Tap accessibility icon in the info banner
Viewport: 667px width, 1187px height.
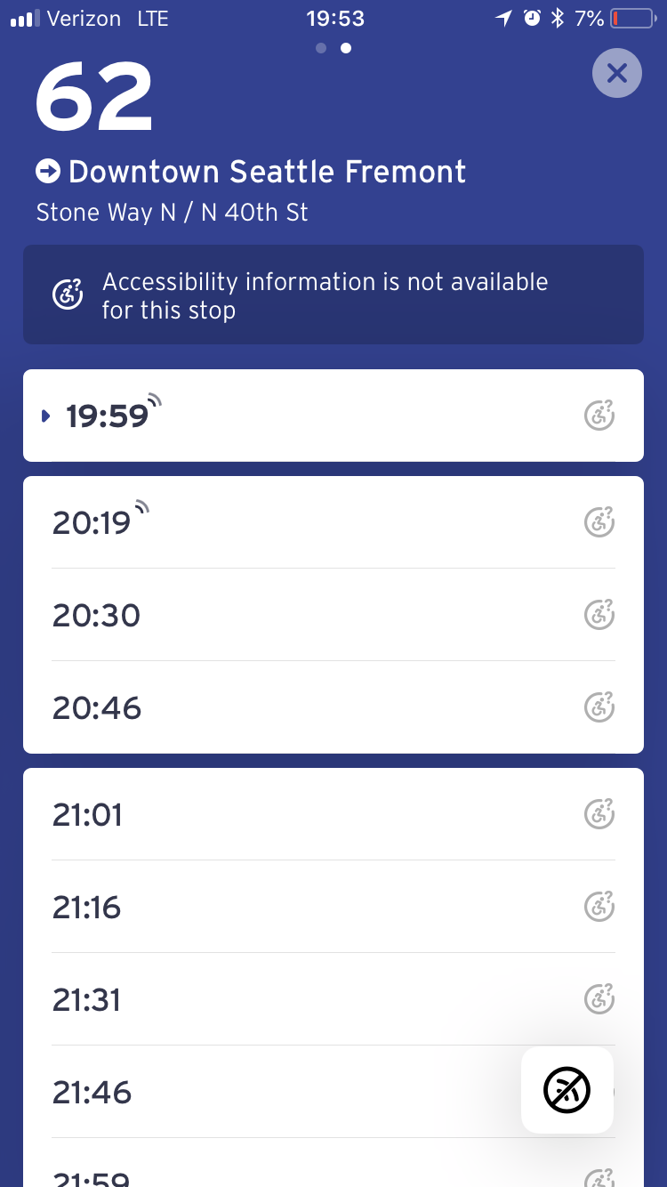(x=68, y=295)
